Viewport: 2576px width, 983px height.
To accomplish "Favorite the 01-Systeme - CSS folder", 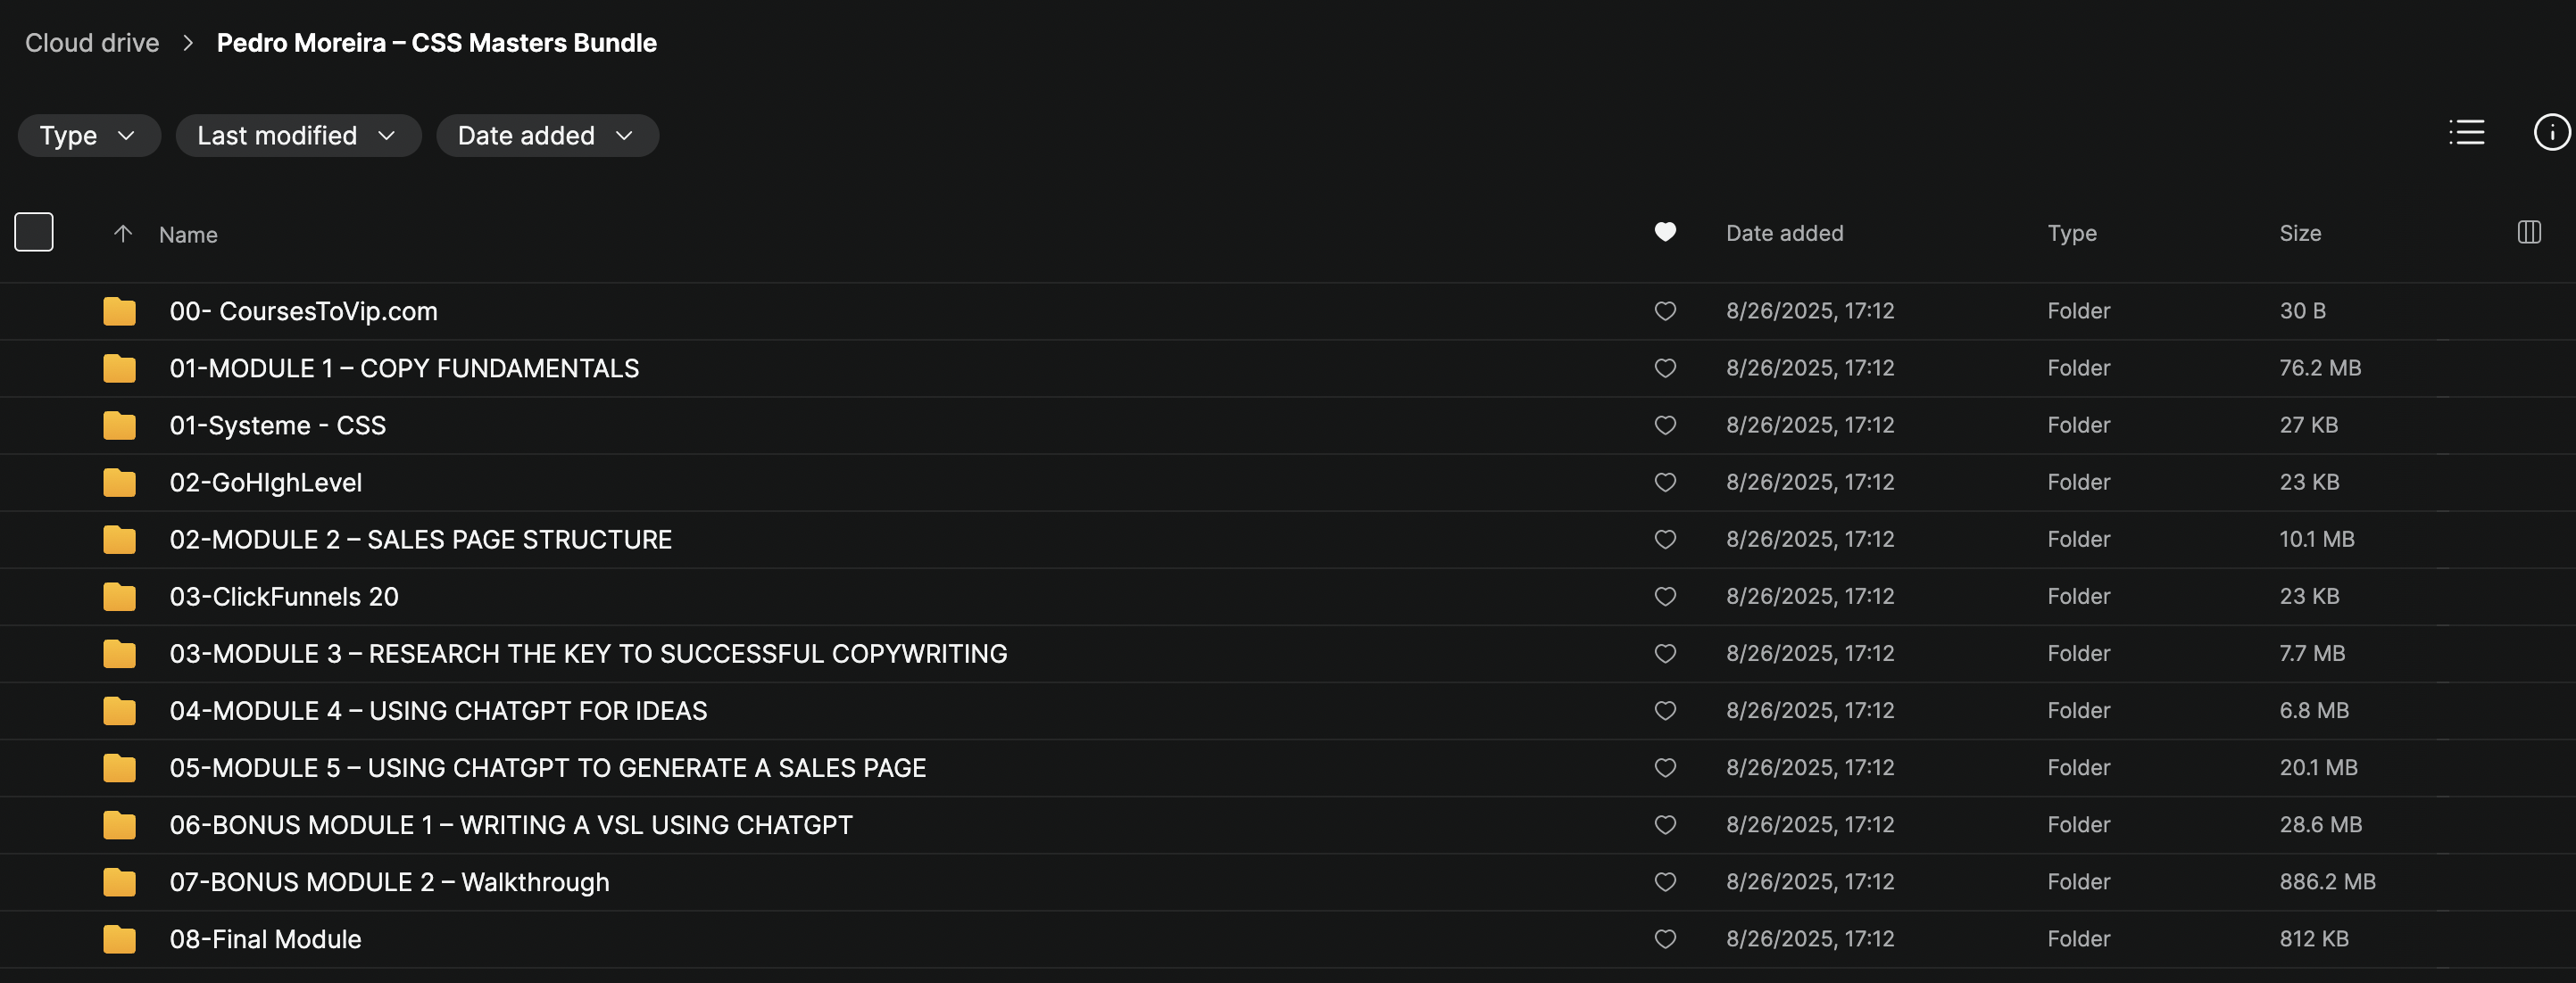I will point(1664,425).
